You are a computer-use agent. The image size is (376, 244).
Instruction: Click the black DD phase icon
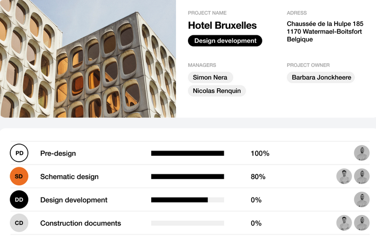click(x=19, y=200)
